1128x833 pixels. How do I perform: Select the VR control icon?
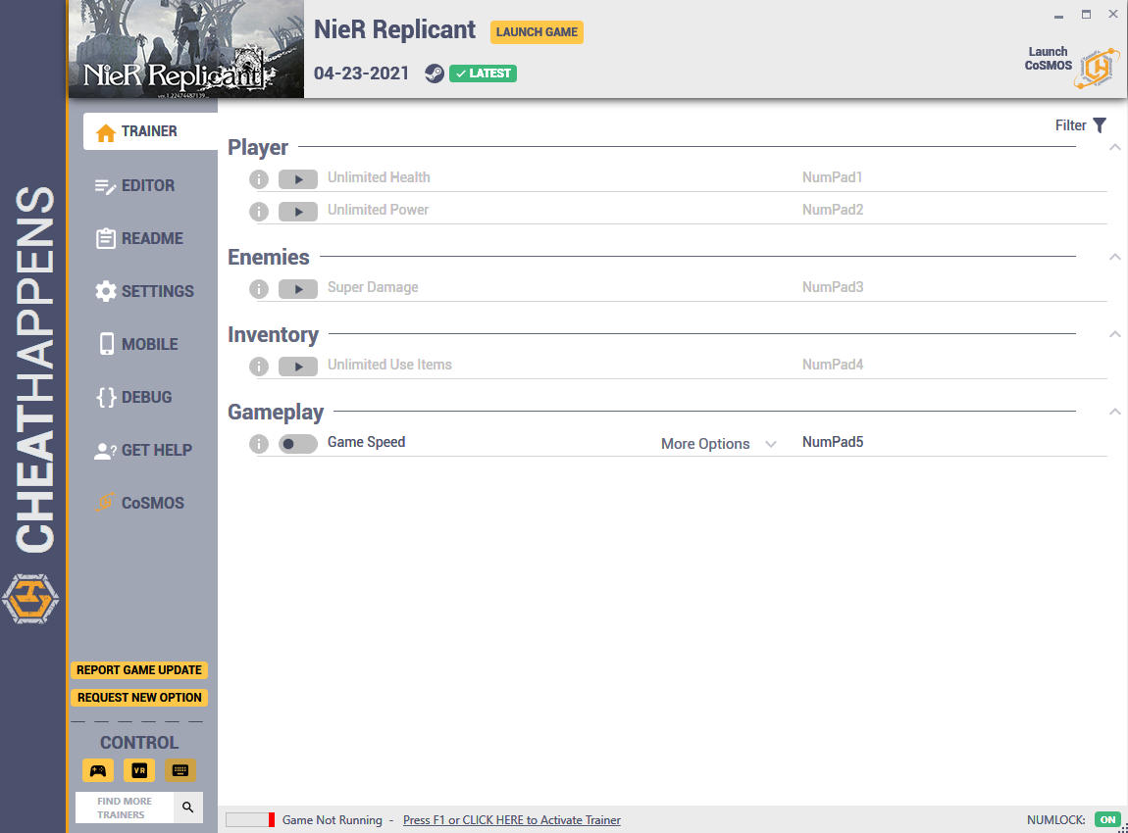point(139,770)
